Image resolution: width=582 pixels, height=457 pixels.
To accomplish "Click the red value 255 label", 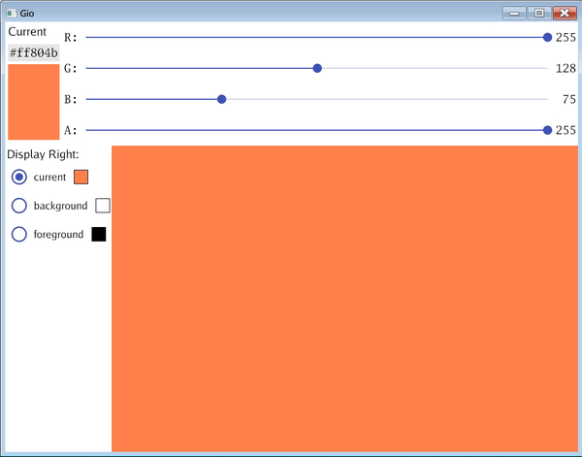I will tap(566, 37).
